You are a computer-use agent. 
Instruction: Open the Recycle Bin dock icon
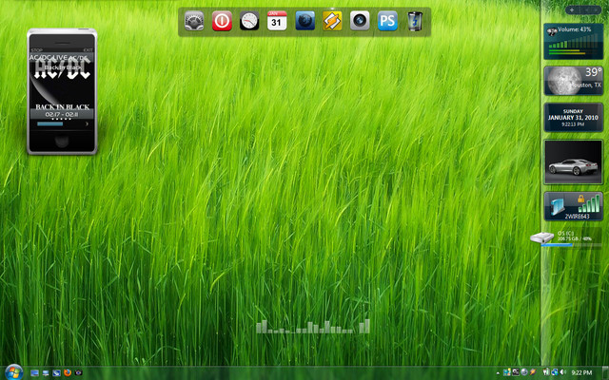click(415, 21)
